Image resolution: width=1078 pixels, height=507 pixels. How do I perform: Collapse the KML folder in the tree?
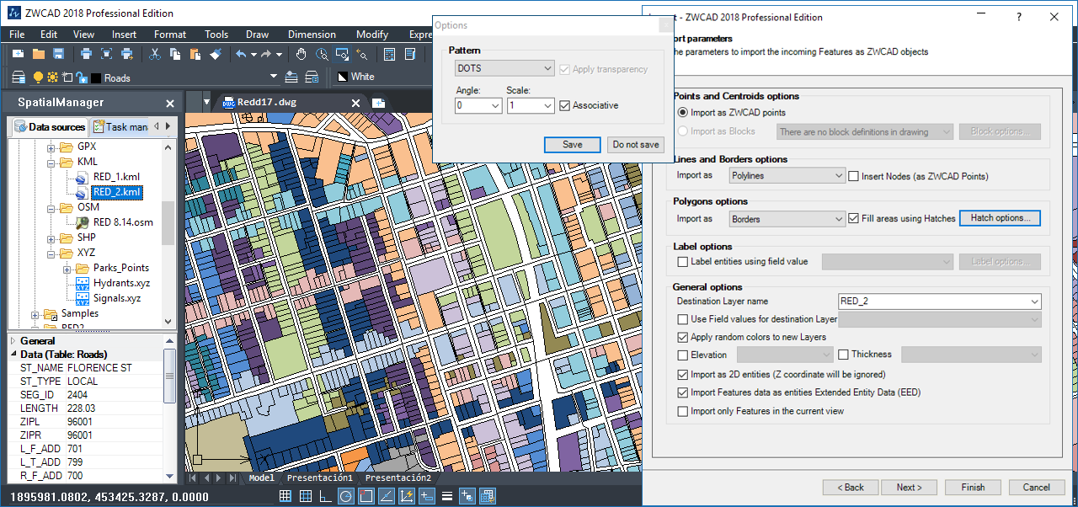click(51, 162)
